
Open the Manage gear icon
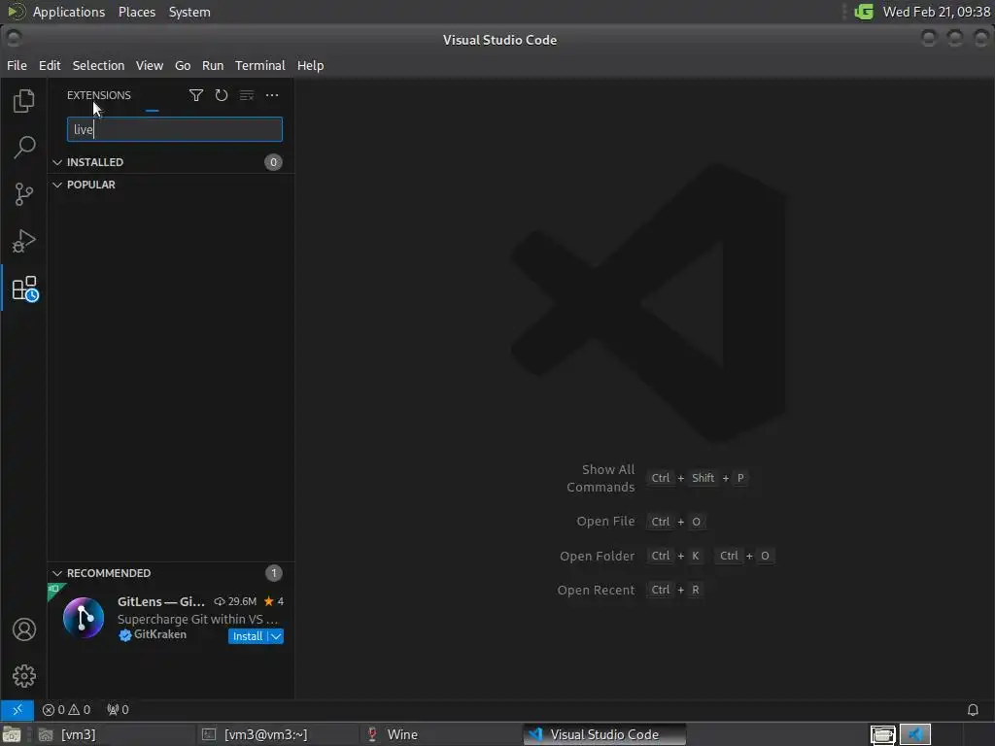click(24, 676)
